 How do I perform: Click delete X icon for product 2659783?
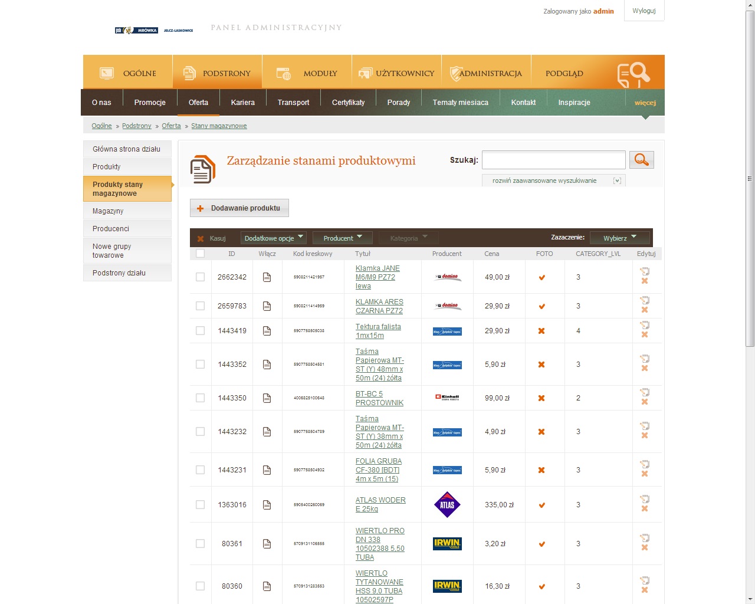(x=645, y=310)
